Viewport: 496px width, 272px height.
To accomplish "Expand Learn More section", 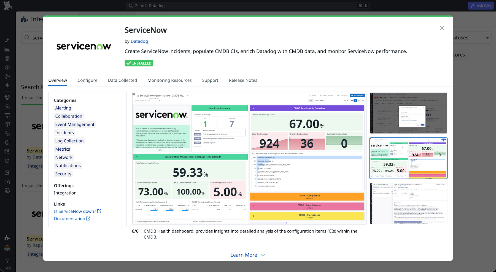I will click(x=247, y=255).
